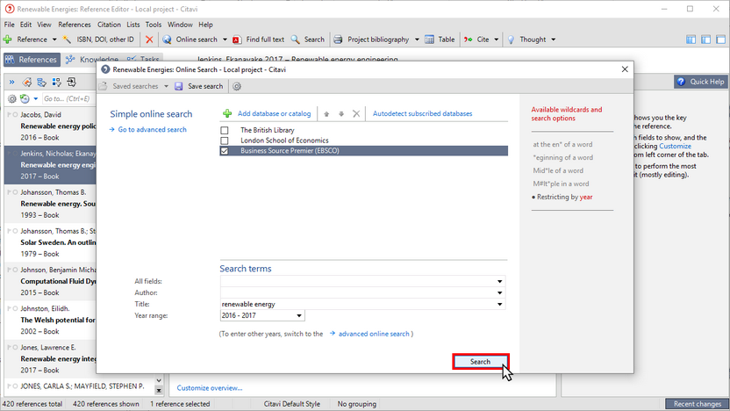
Task: Open the Reference dropdown arrow
Action: pos(54,40)
